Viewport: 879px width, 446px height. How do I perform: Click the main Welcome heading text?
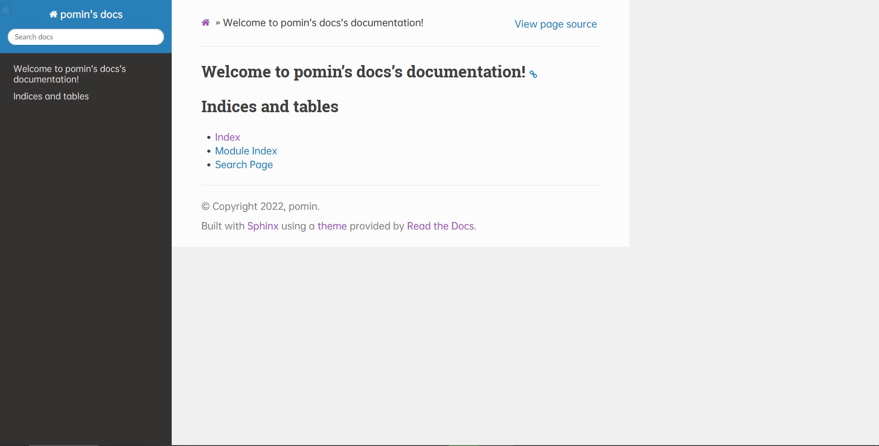point(364,72)
